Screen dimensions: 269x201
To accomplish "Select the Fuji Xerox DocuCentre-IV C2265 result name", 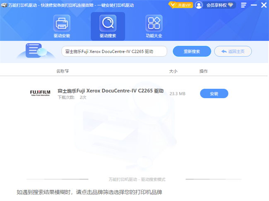I will [110, 91].
